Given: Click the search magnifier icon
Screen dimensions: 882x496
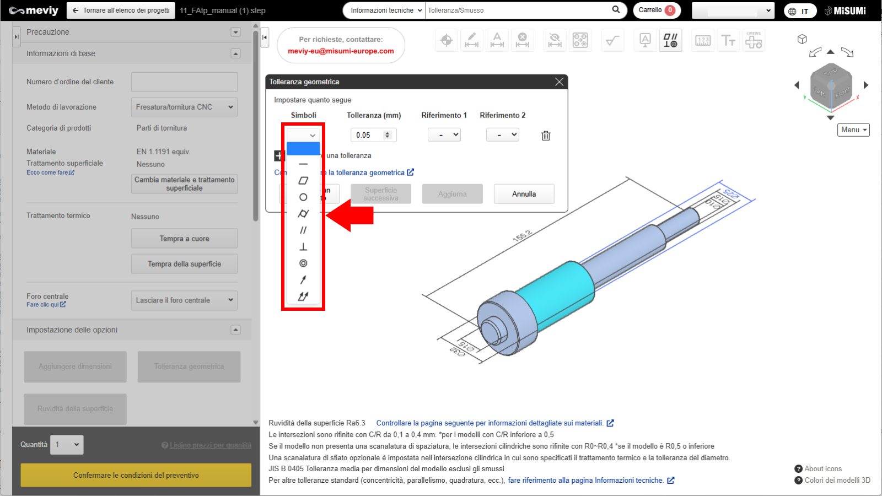Looking at the screenshot, I should (x=616, y=10).
